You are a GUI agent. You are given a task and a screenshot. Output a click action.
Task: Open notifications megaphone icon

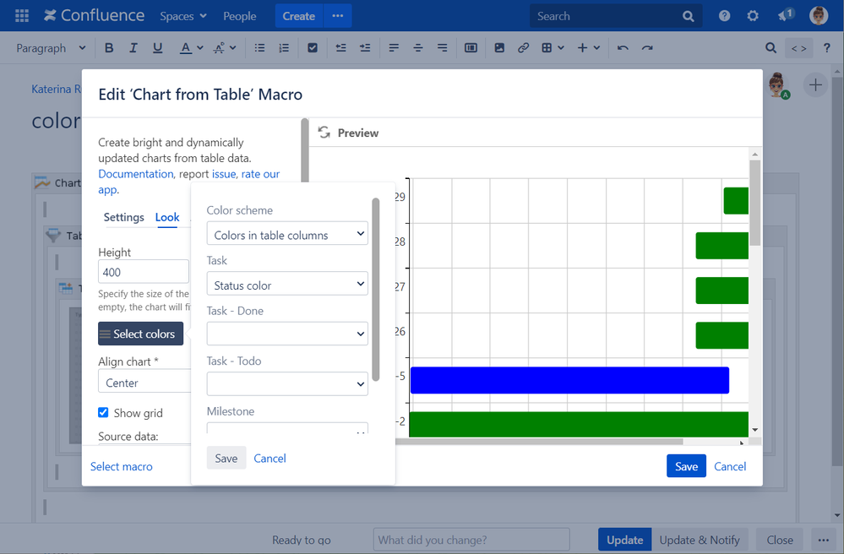pos(786,14)
